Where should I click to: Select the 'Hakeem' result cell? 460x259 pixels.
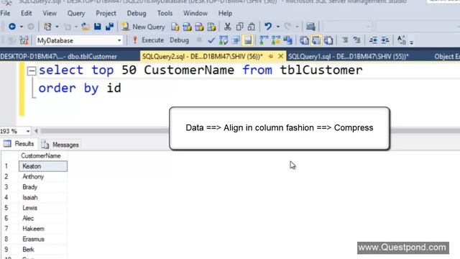43,229
